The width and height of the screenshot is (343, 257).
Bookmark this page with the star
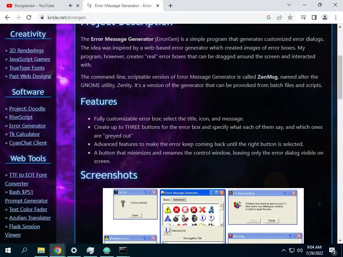point(290,17)
